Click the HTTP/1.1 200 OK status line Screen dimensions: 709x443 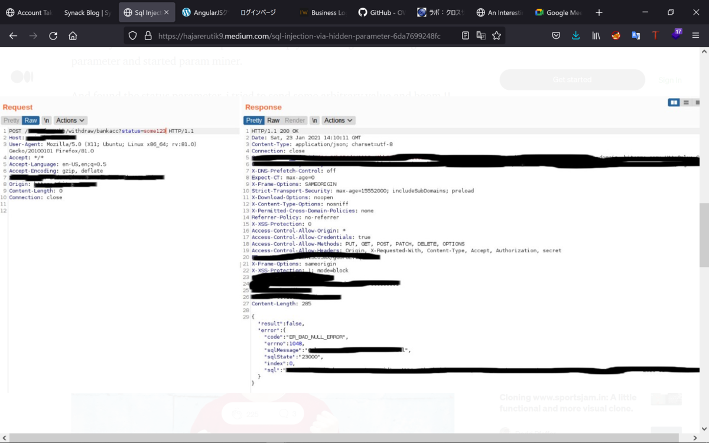[275, 131]
